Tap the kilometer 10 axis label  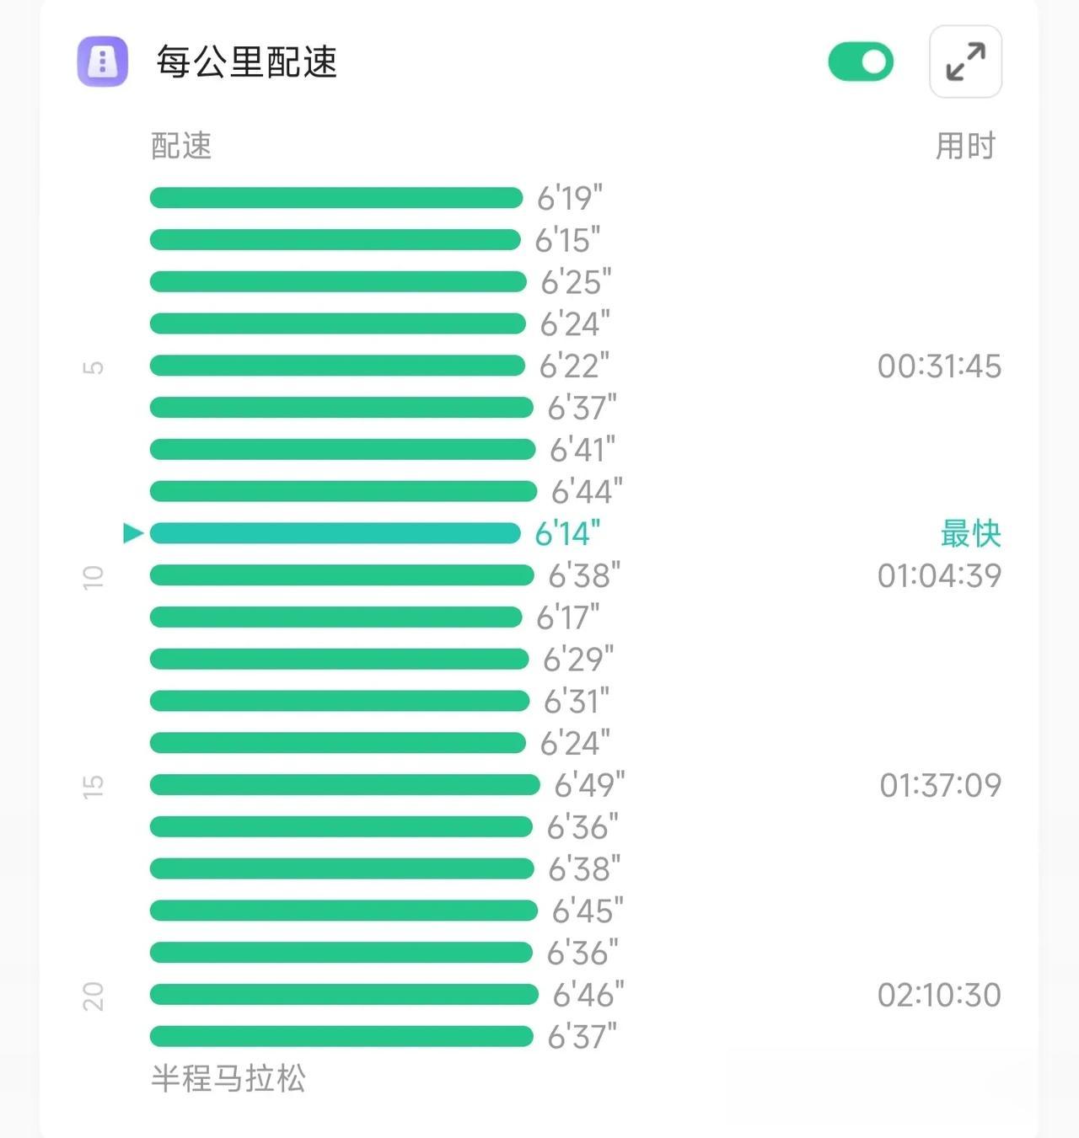click(x=93, y=577)
